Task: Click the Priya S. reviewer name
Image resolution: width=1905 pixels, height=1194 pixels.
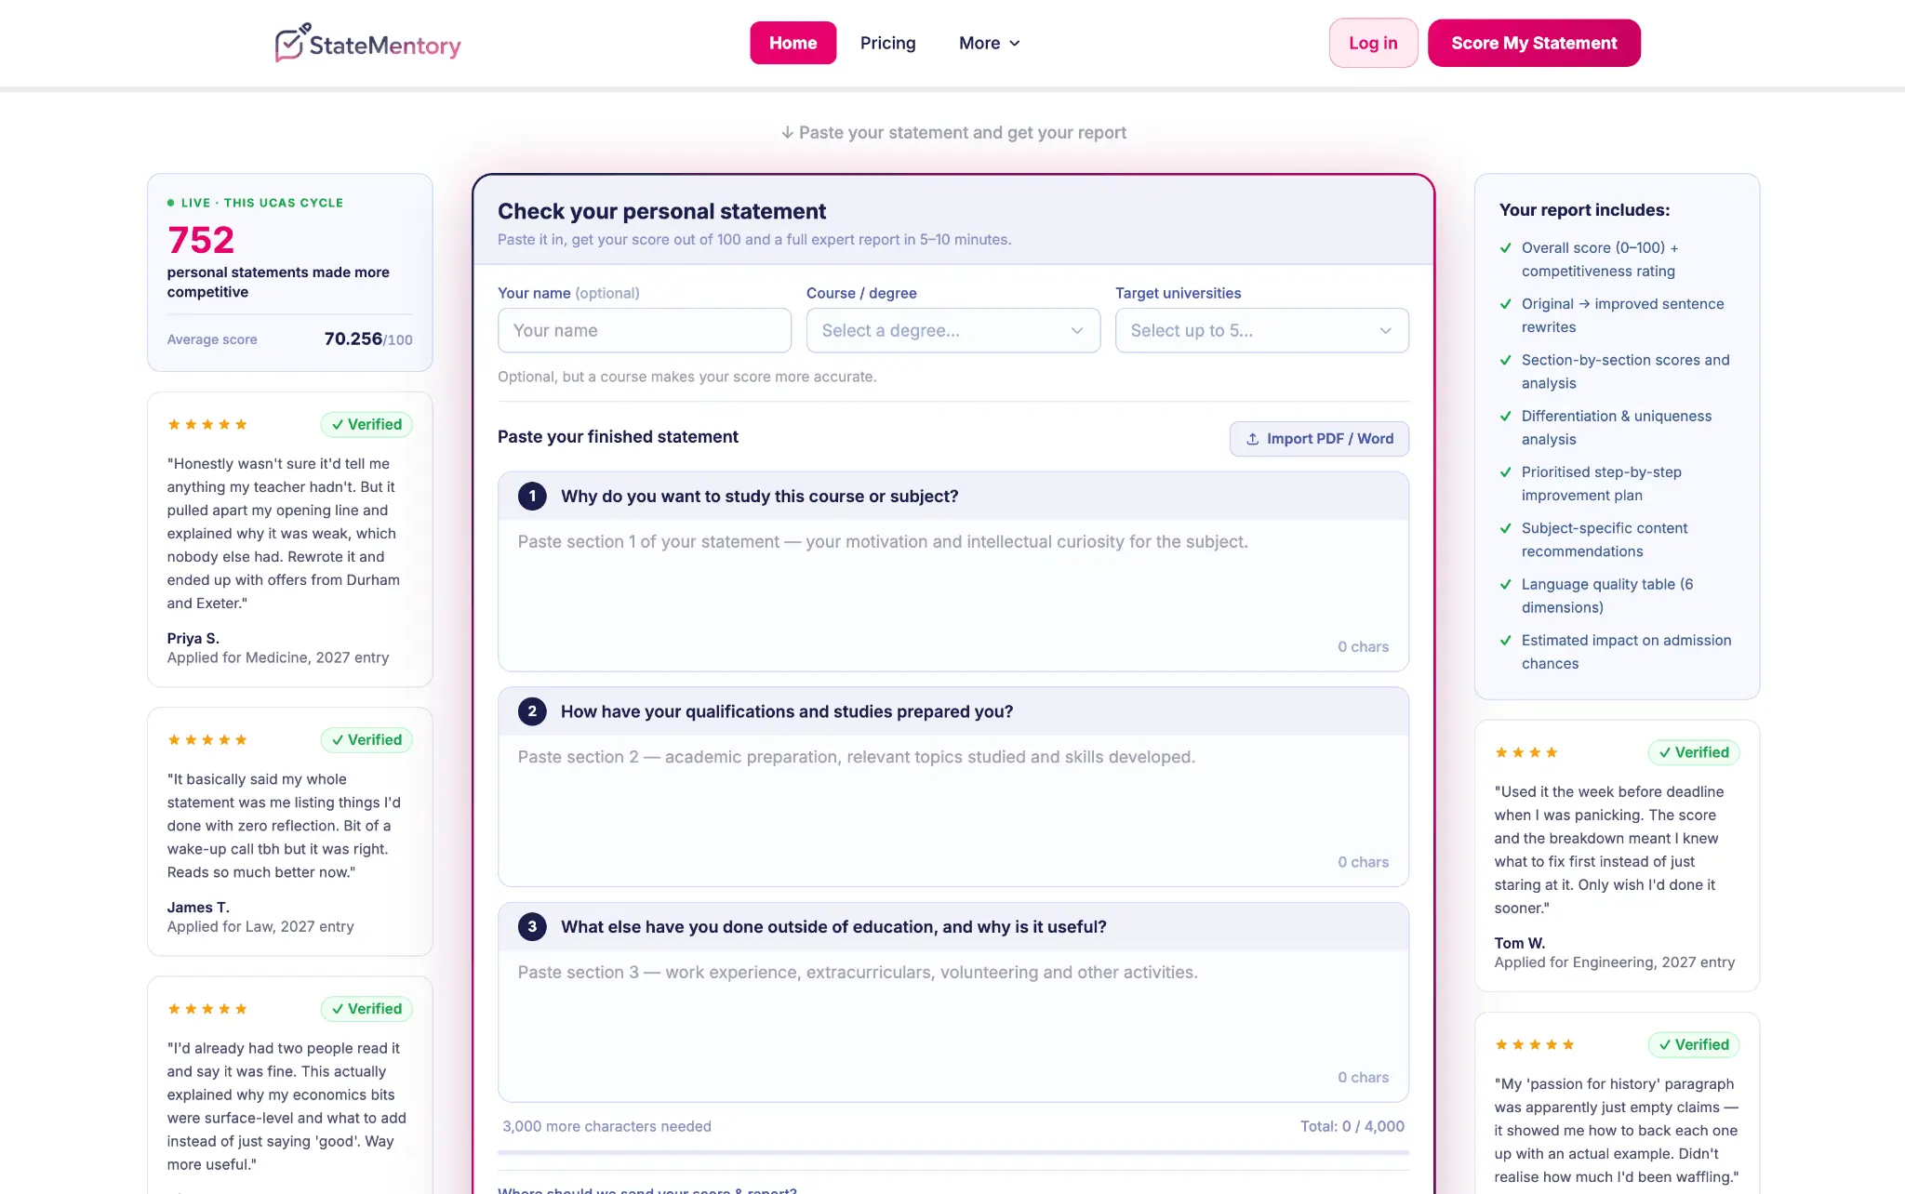Action: (x=193, y=638)
